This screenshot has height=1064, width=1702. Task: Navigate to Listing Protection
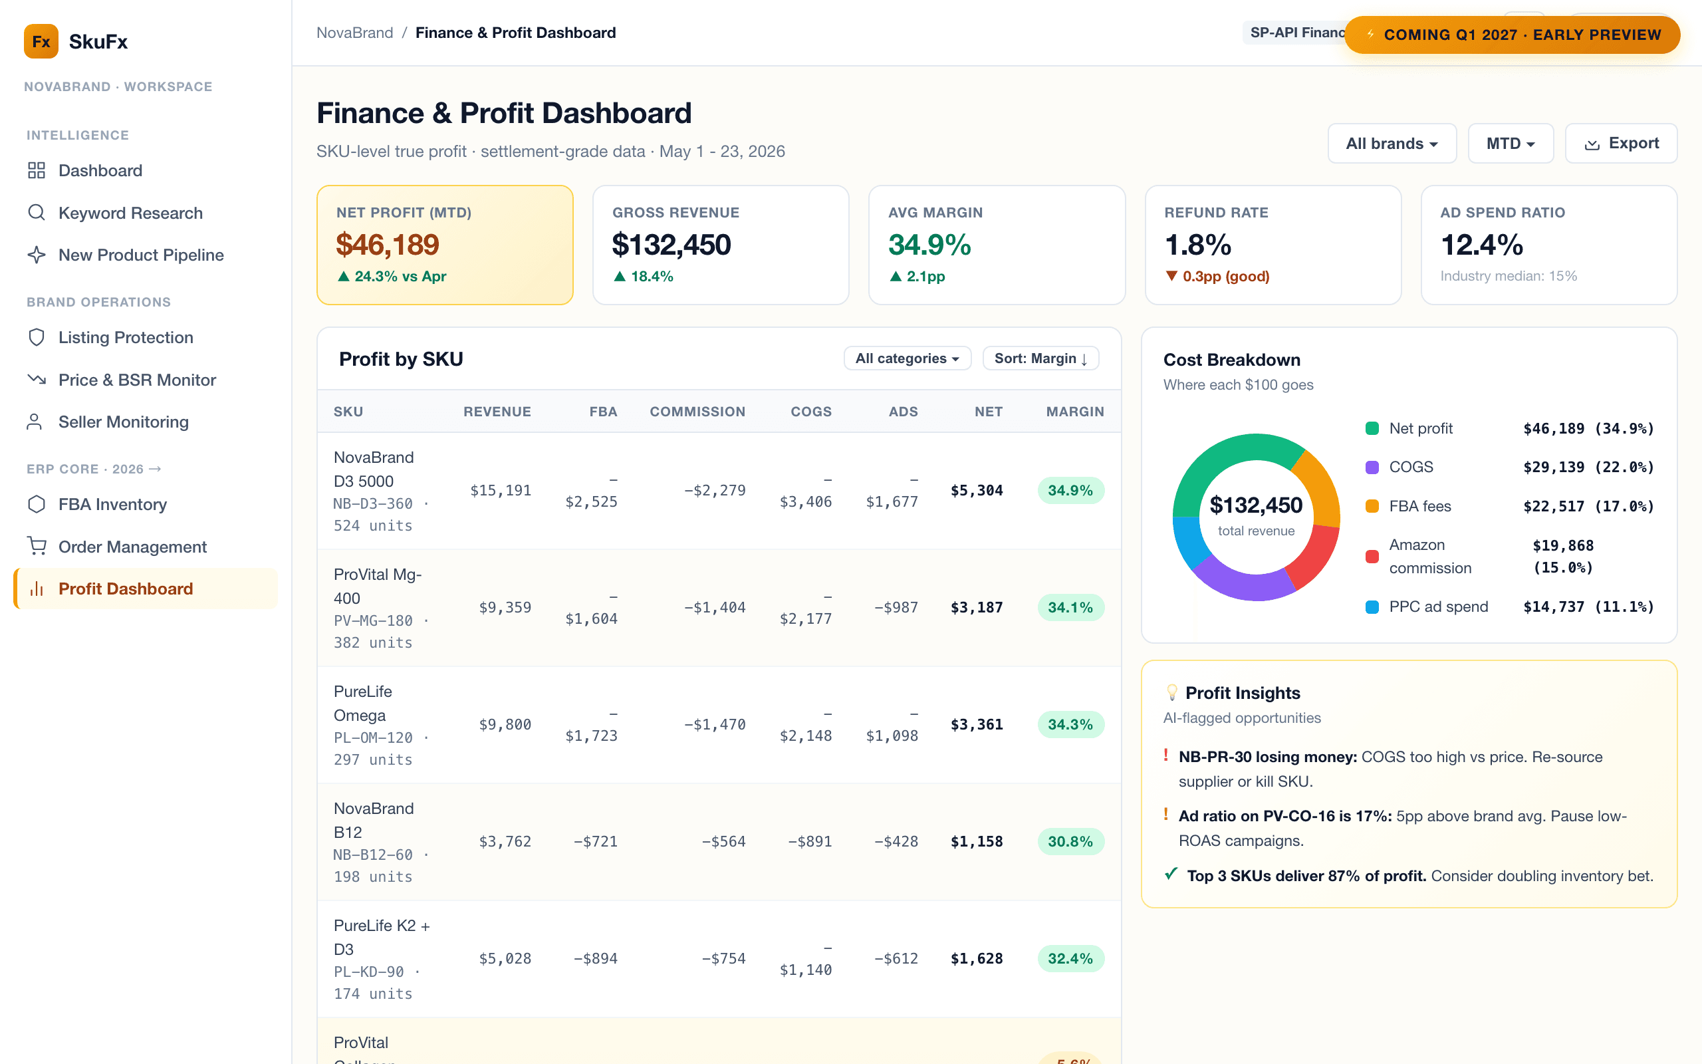[x=146, y=337]
